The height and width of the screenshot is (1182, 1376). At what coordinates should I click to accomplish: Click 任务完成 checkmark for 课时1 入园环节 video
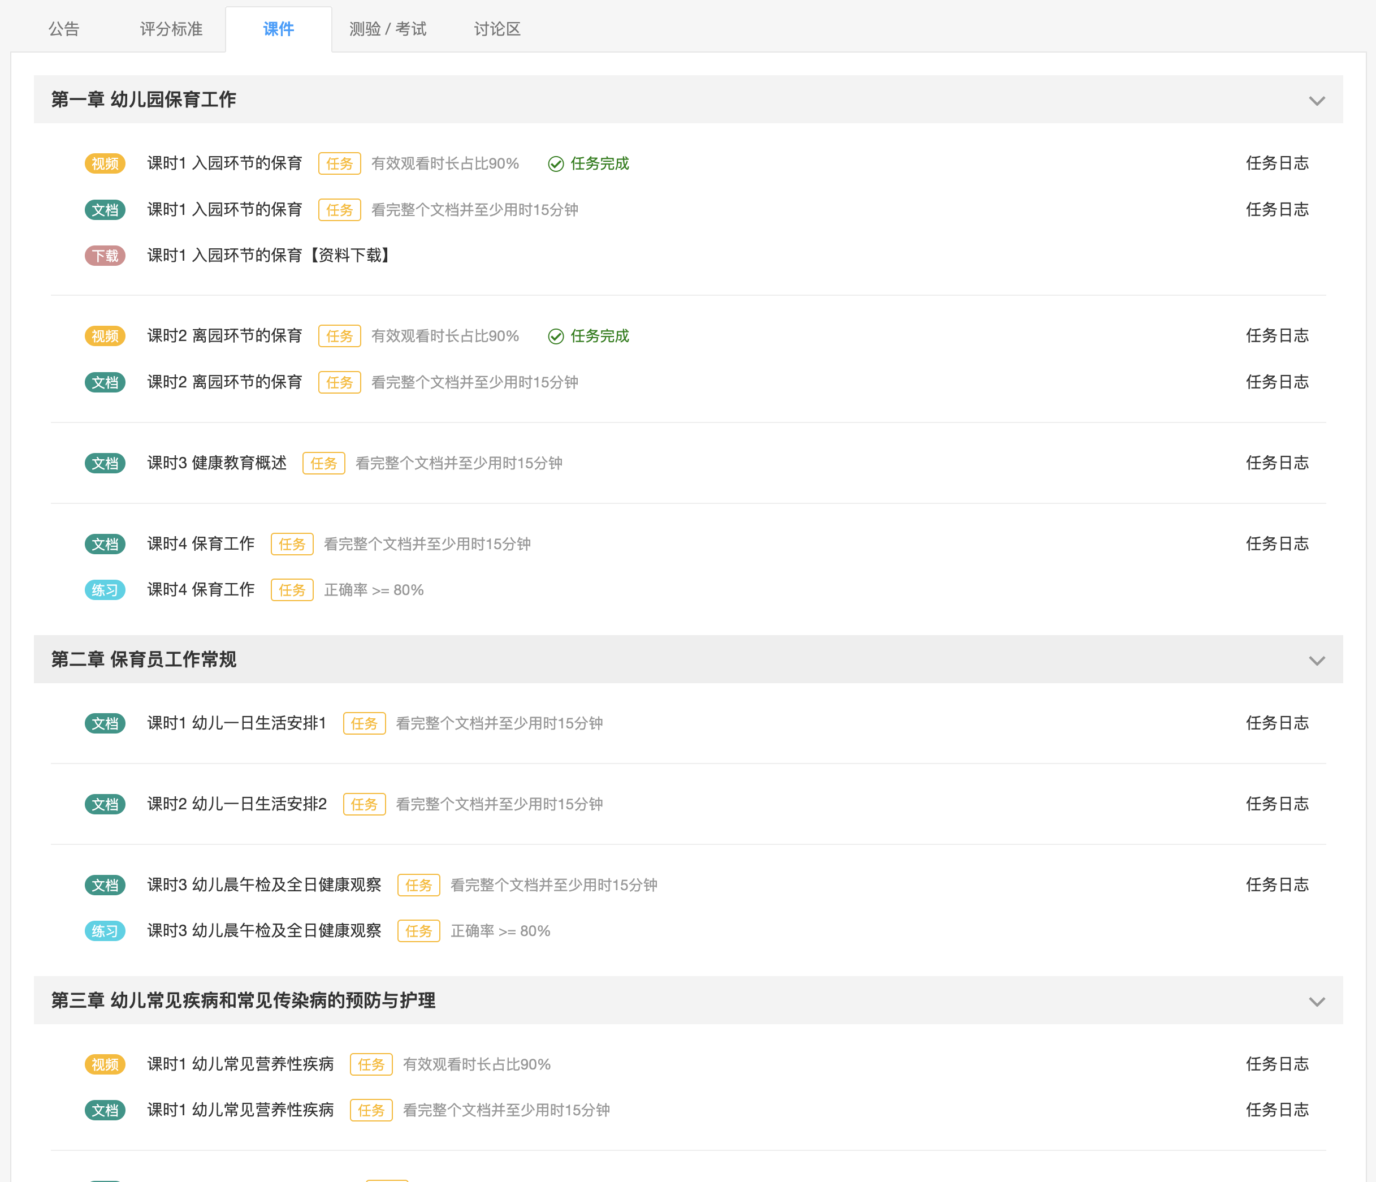pos(556,163)
